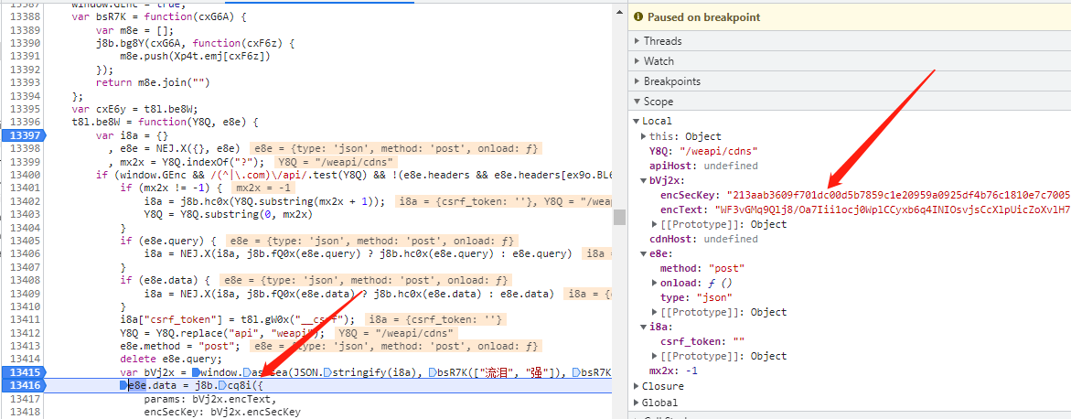Click the warning icon in Paused on breakpoint banner
1071x419 pixels.
tap(638, 17)
